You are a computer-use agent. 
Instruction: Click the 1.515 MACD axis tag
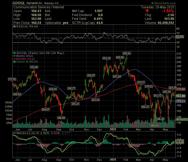pyautogui.click(x=180, y=141)
